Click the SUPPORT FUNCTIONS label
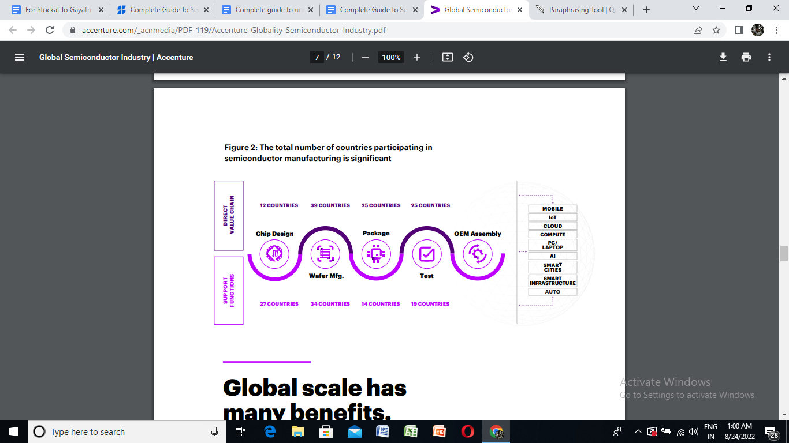Viewport: 789px width, 443px height. [229, 291]
